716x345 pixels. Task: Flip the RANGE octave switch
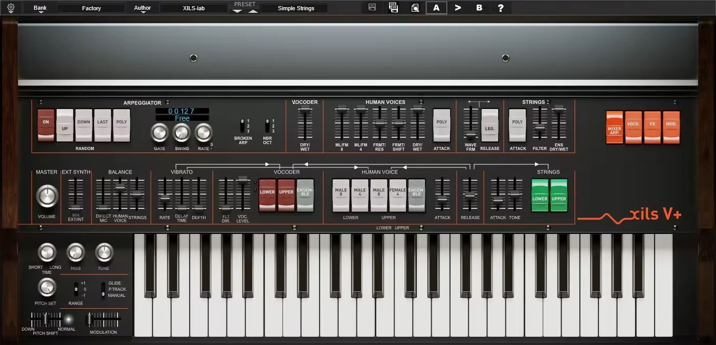[x=77, y=289]
